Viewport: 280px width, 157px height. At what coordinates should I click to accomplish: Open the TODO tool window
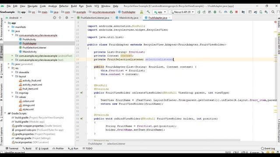pos(87,148)
